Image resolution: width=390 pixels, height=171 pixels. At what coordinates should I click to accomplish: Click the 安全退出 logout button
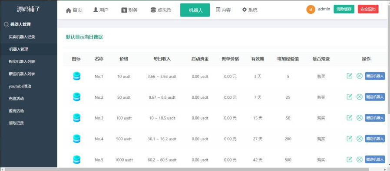coord(368,9)
